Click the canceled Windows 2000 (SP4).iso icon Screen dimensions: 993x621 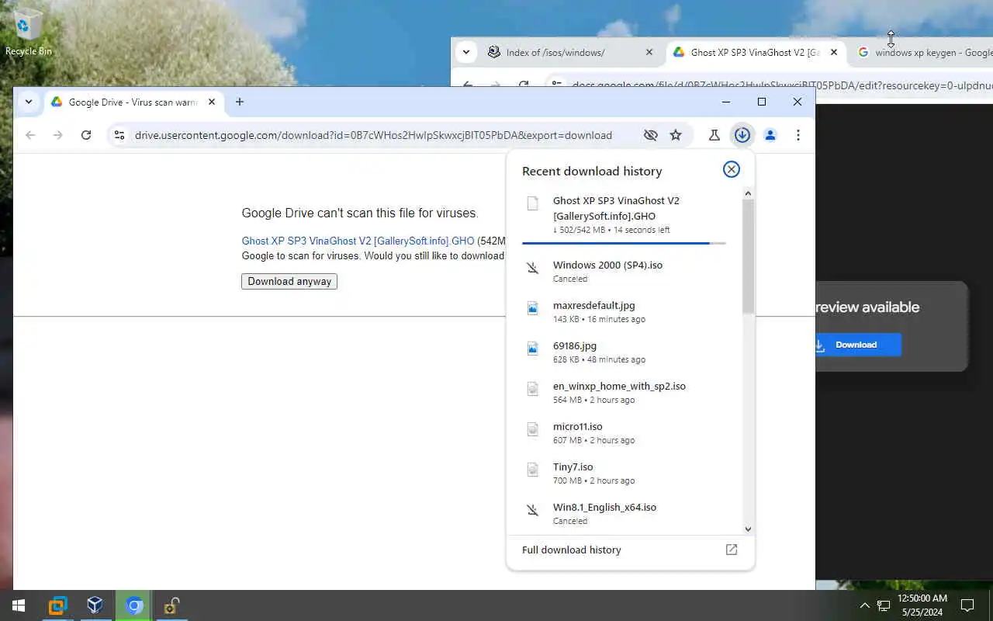point(533,269)
